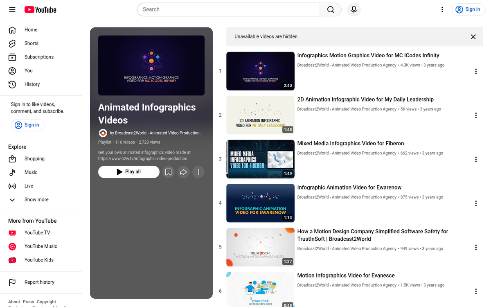Activate voice search with the microphone icon
Viewport: 491px width, 307px height.
354,9
